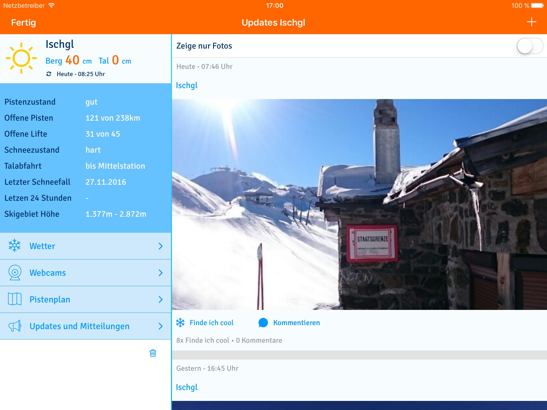Image resolution: width=547 pixels, height=410 pixels.
Task: Tap the Schneezustand hart value
Action: (x=93, y=150)
